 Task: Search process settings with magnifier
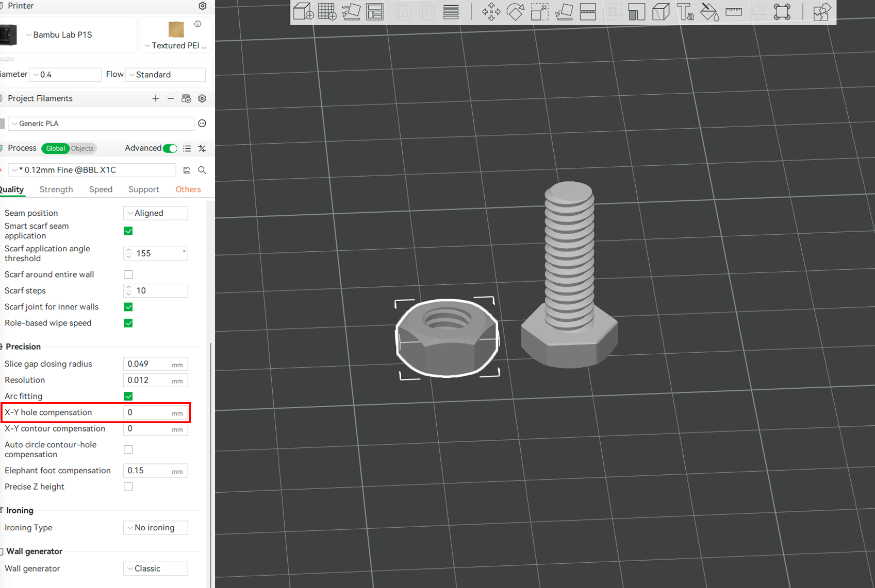[202, 170]
